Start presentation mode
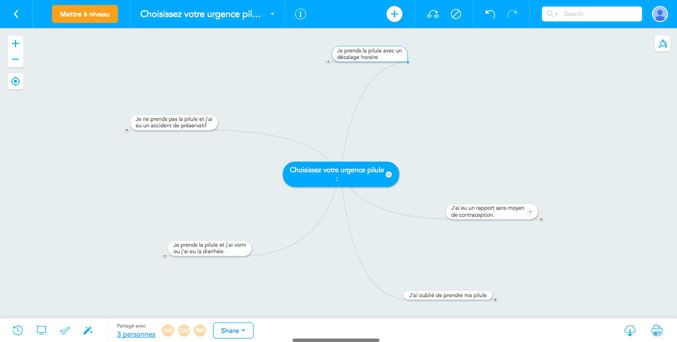Viewport: 677px width, 342px height. click(x=41, y=330)
